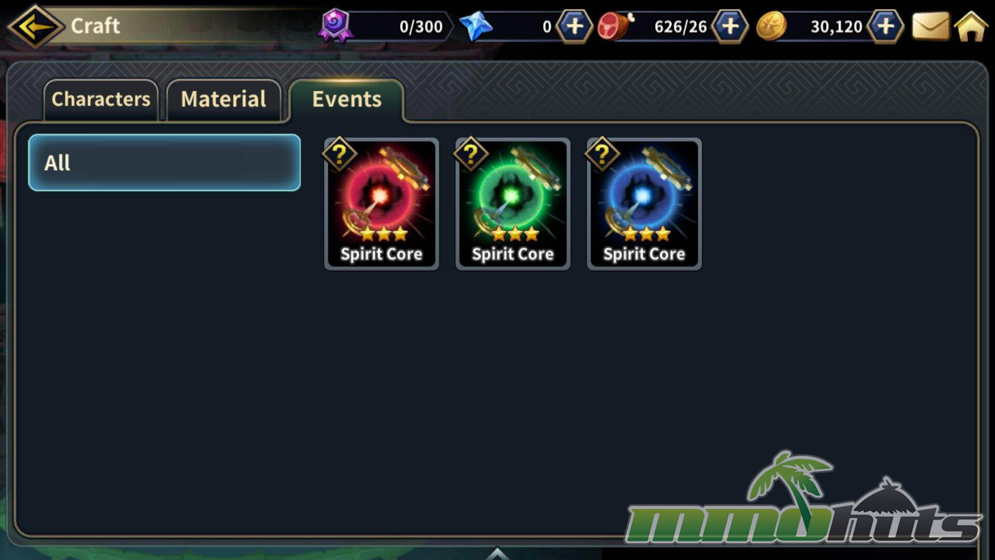Tap the blue crystal gem icon
Screen dimensions: 995x560
[x=476, y=26]
